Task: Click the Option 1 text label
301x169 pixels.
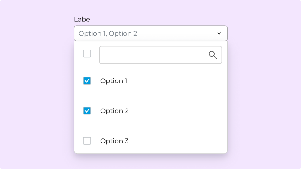Action: 113,81
